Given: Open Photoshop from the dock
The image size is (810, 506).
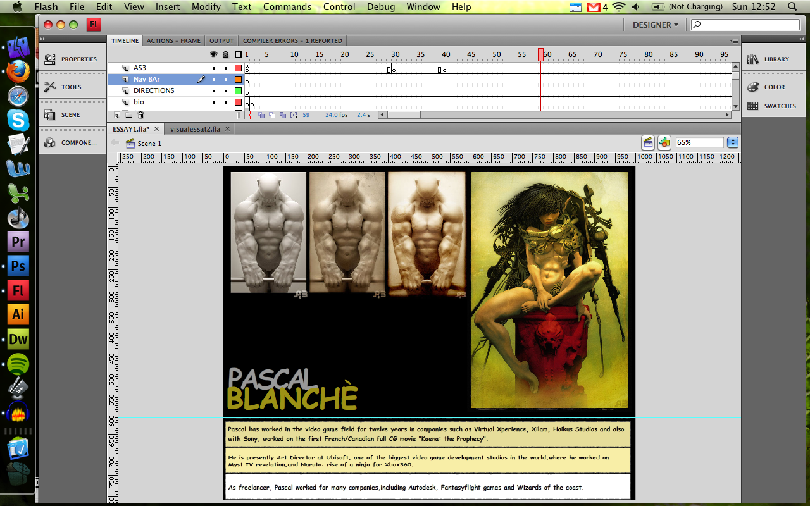Looking at the screenshot, I should [x=18, y=266].
